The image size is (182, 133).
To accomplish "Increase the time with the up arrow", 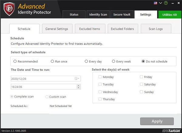I will (x=79, y=86).
